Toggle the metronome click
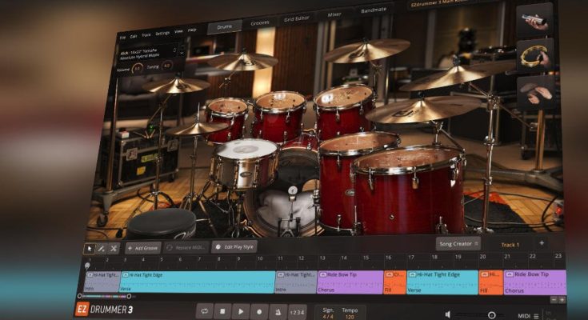 [x=277, y=311]
